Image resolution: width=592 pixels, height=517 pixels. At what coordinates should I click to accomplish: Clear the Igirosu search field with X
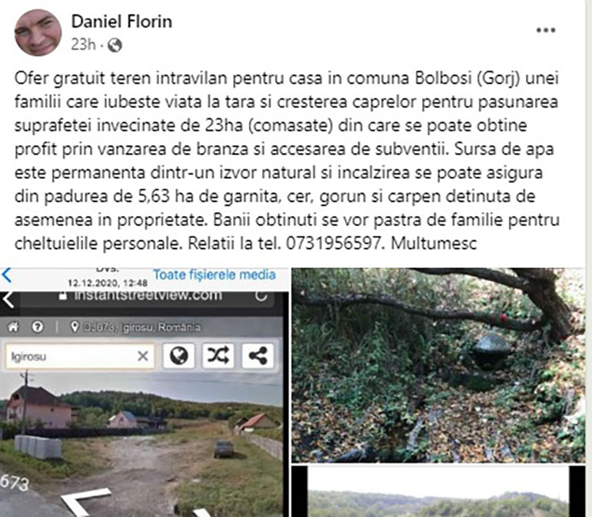[x=143, y=356]
